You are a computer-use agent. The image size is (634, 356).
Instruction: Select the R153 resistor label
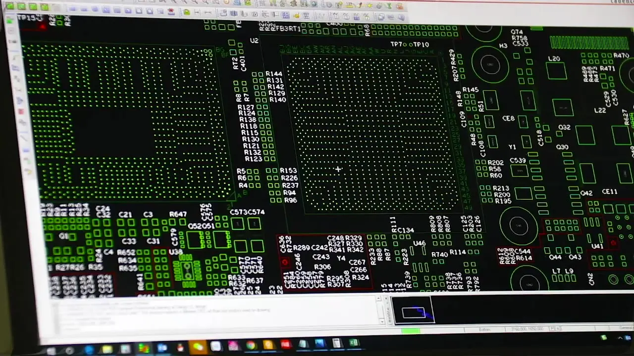click(x=289, y=171)
